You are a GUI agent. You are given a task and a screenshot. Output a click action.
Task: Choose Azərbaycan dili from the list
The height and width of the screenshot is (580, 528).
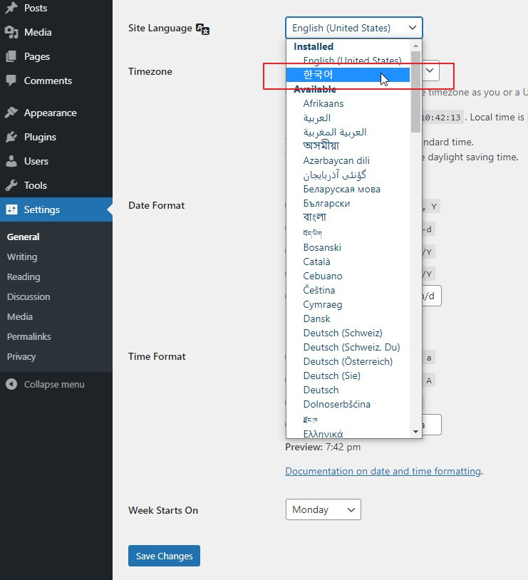[x=348, y=160]
